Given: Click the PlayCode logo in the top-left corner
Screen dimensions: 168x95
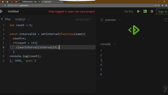Looking at the screenshot, I should pyautogui.click(x=1, y=11).
